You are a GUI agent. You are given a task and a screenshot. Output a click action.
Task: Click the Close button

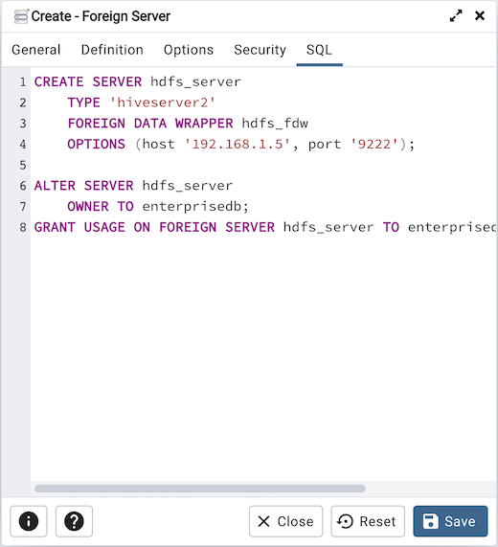coord(285,521)
